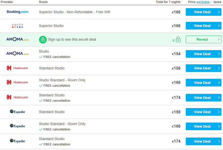223x150 pixels.
Task: Click the dropdown chevron next to excludes
Action: (211, 2)
